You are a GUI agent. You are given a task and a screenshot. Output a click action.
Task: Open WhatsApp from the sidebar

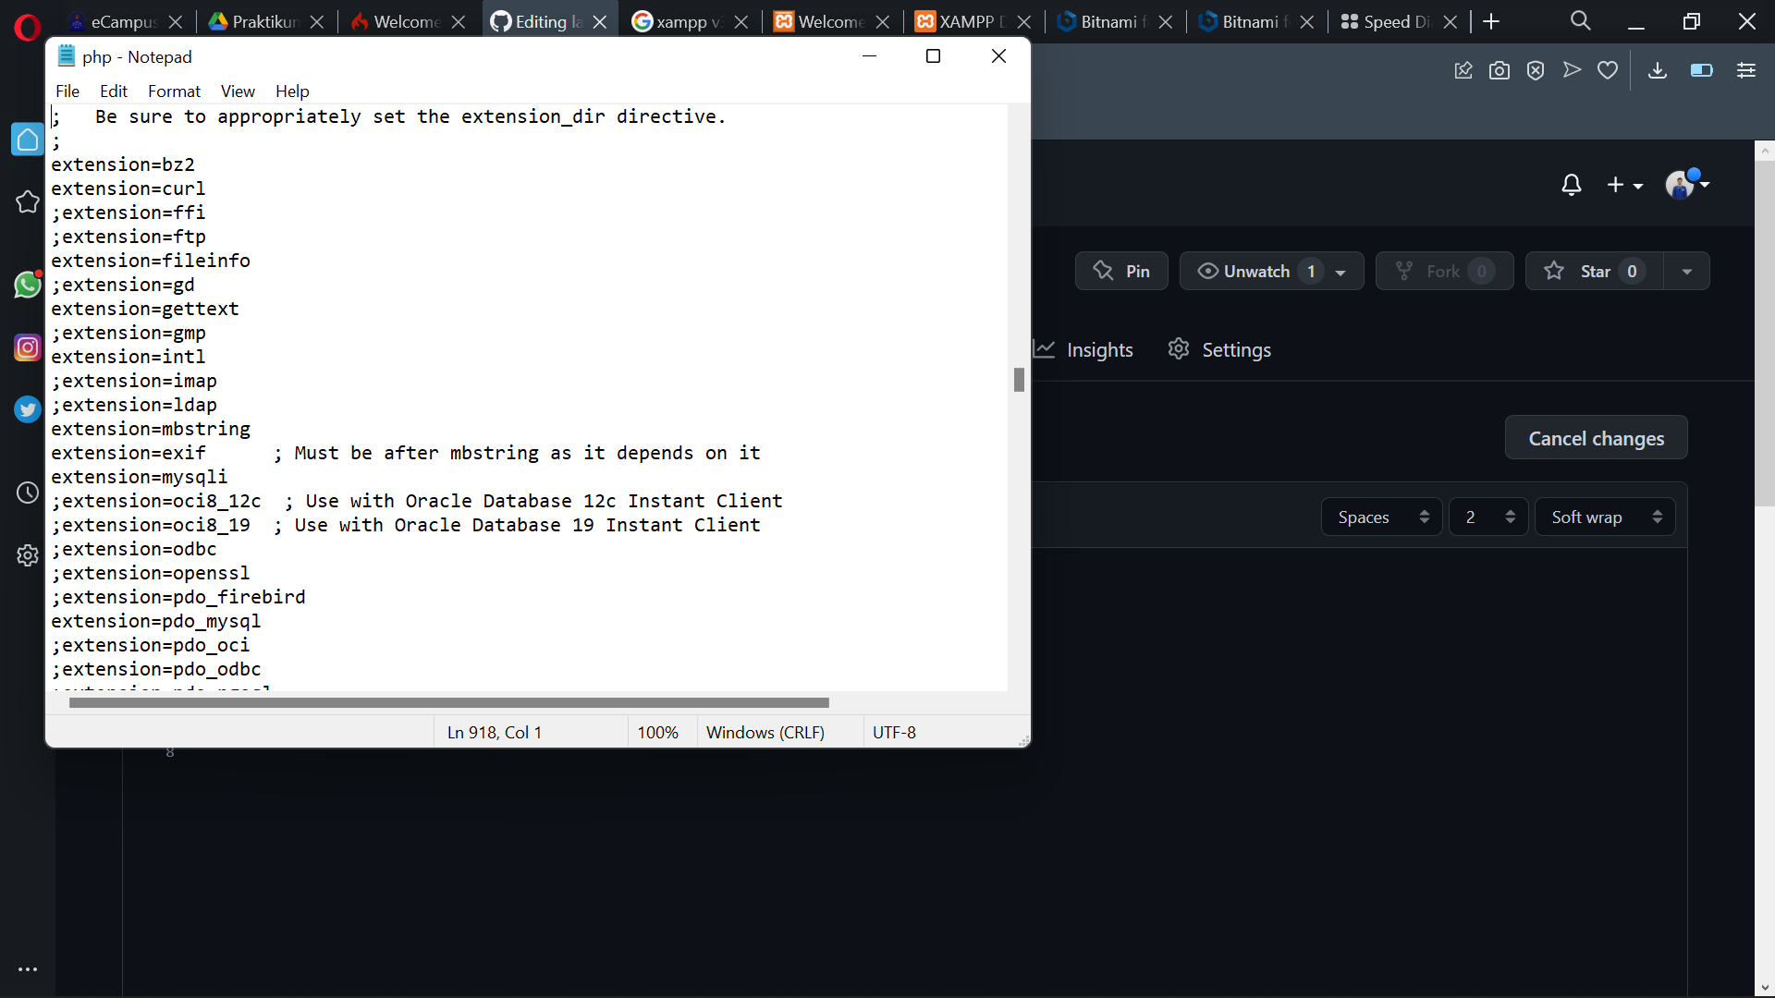pos(27,285)
